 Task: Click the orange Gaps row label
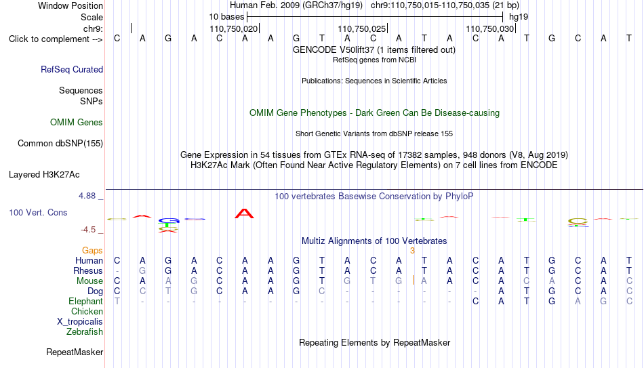(92, 251)
